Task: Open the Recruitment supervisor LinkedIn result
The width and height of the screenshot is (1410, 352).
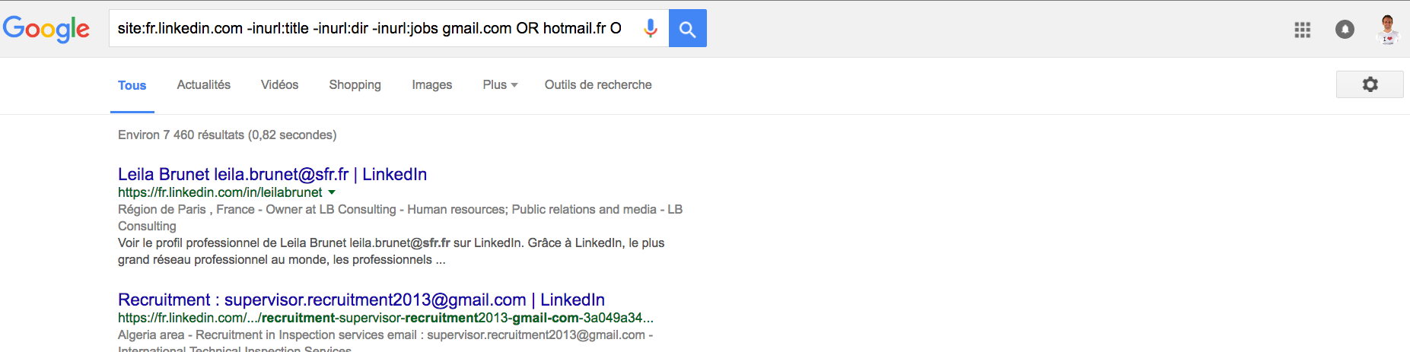Action: click(x=361, y=300)
